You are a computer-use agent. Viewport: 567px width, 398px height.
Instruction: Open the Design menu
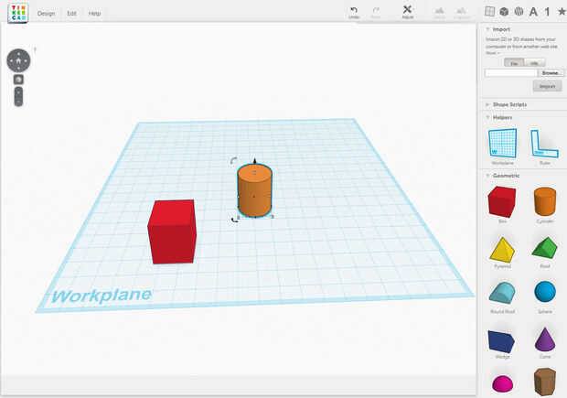[47, 14]
